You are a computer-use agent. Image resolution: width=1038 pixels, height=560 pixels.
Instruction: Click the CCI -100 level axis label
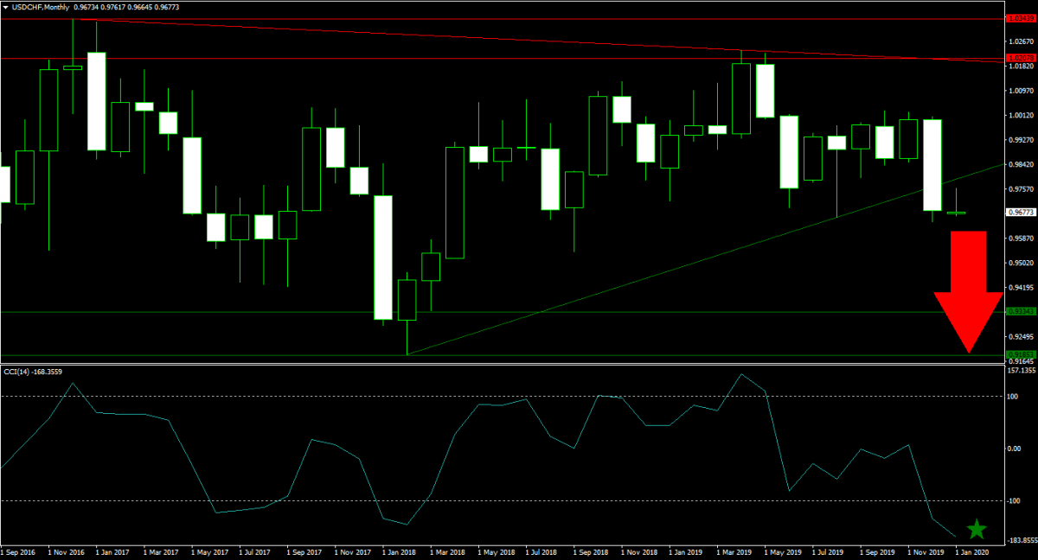tap(1016, 500)
